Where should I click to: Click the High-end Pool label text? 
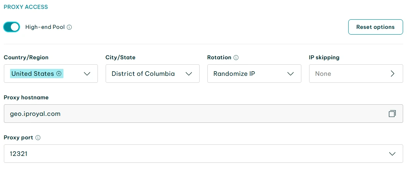pos(45,27)
